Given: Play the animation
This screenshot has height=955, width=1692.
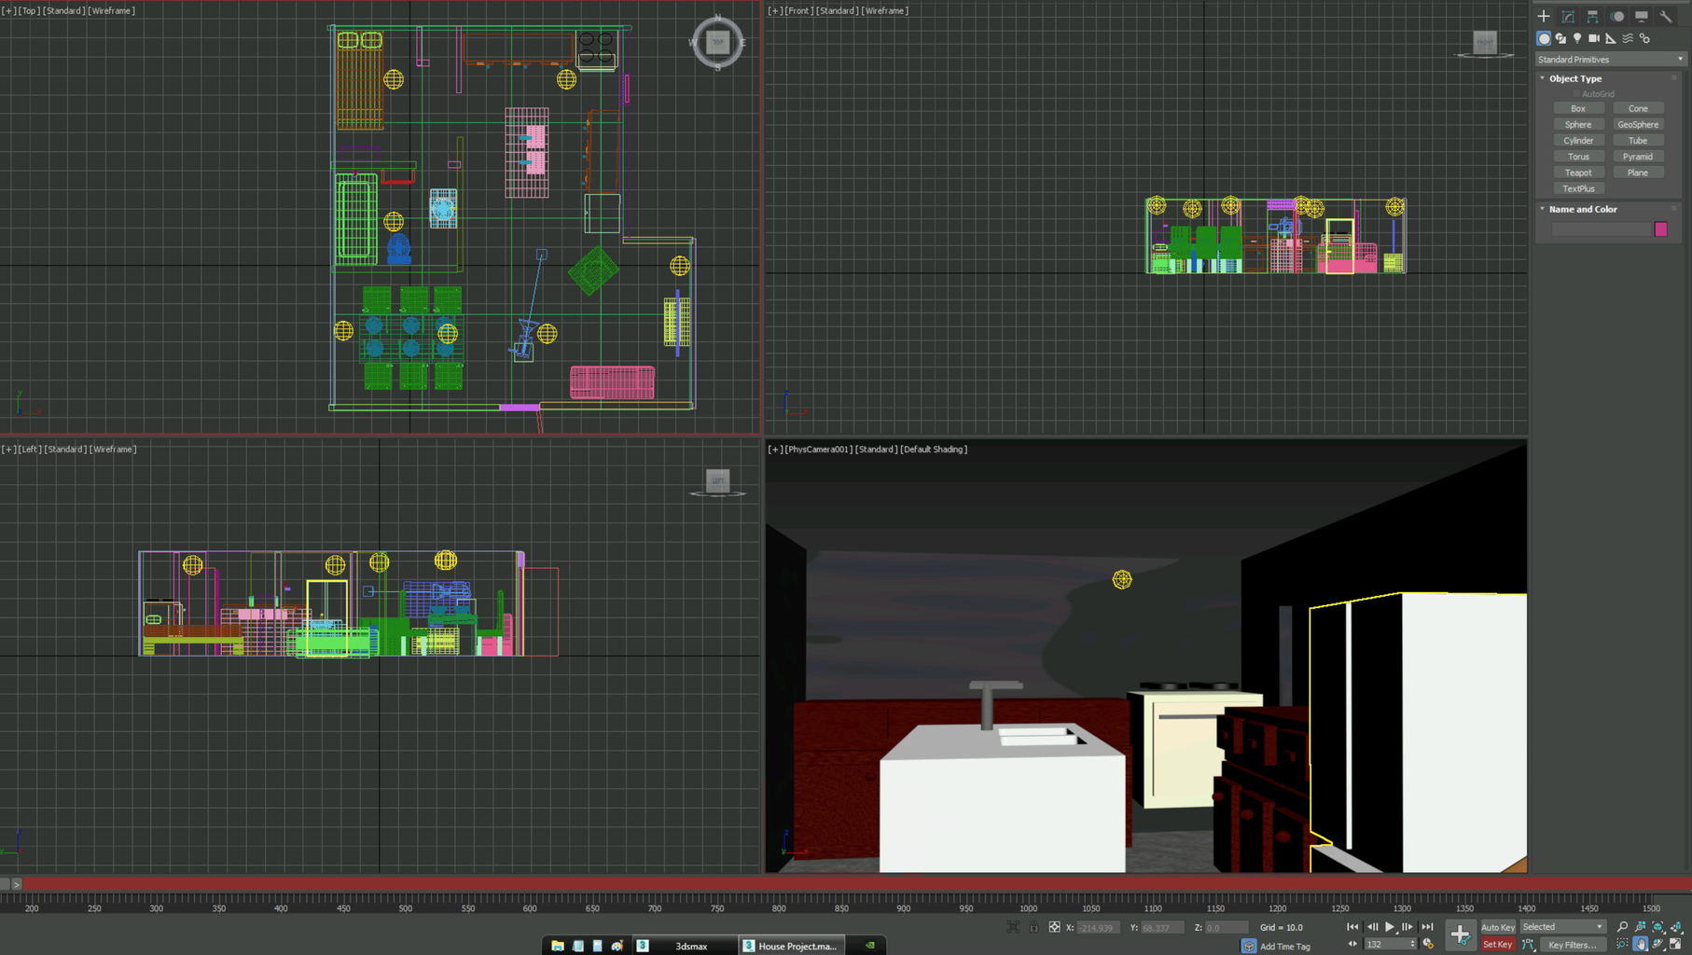Looking at the screenshot, I should coord(1390,927).
